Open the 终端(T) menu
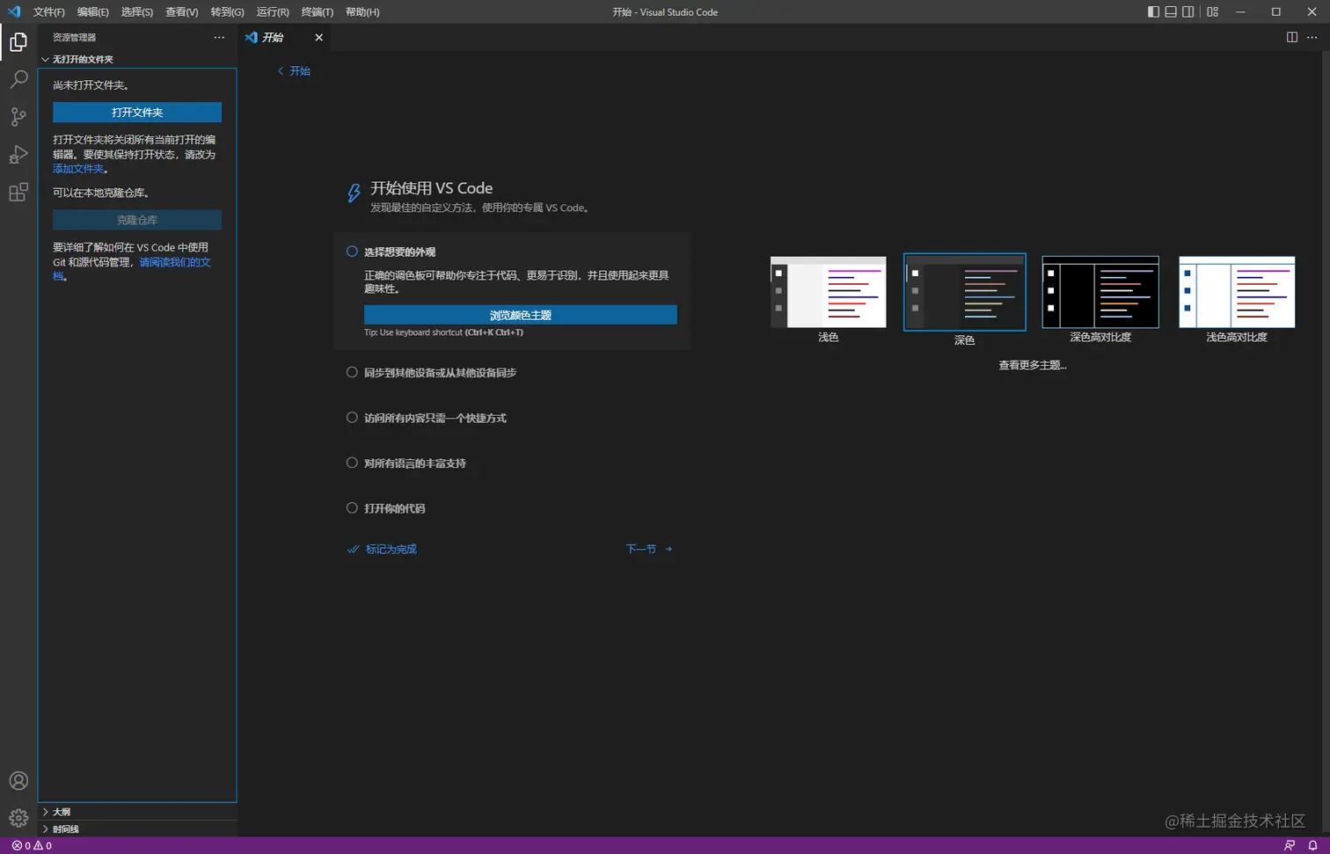 pos(317,11)
